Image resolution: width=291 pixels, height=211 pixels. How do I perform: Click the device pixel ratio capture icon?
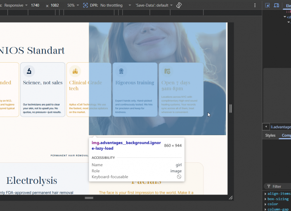pos(85,5)
